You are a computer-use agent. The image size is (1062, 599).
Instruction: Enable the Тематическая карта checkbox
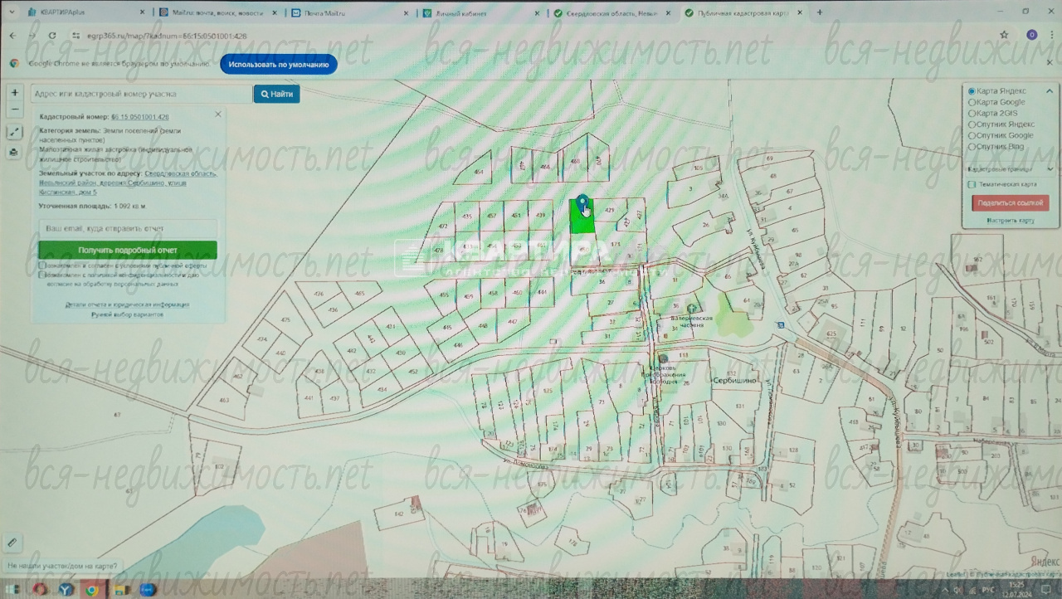click(972, 184)
